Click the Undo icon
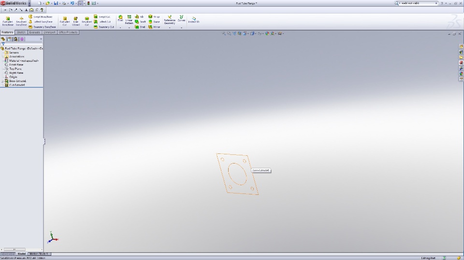 point(72,3)
